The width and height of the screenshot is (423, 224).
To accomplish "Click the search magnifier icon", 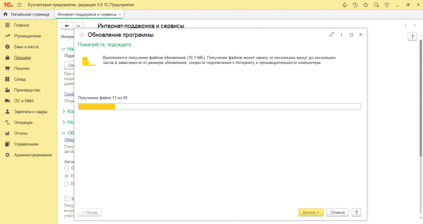I will pos(376,5).
